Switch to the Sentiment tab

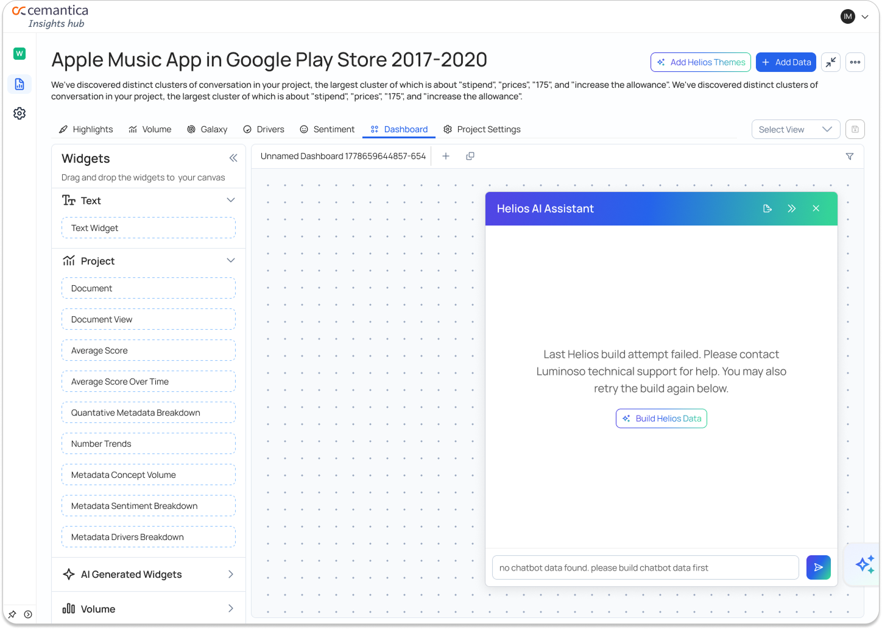click(327, 129)
